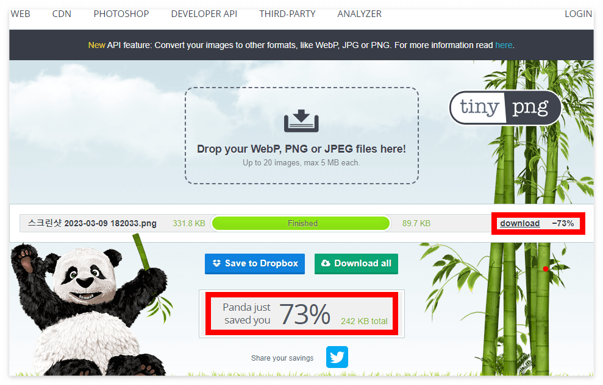Image resolution: width=603 pixels, height=385 pixels.
Task: Click the 'Drop your WebP, PNG or JPEG files here!' text
Action: (x=301, y=149)
